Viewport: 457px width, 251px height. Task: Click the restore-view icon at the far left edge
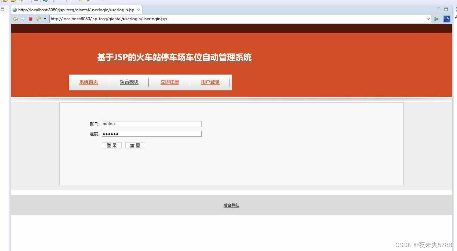coord(3,9)
